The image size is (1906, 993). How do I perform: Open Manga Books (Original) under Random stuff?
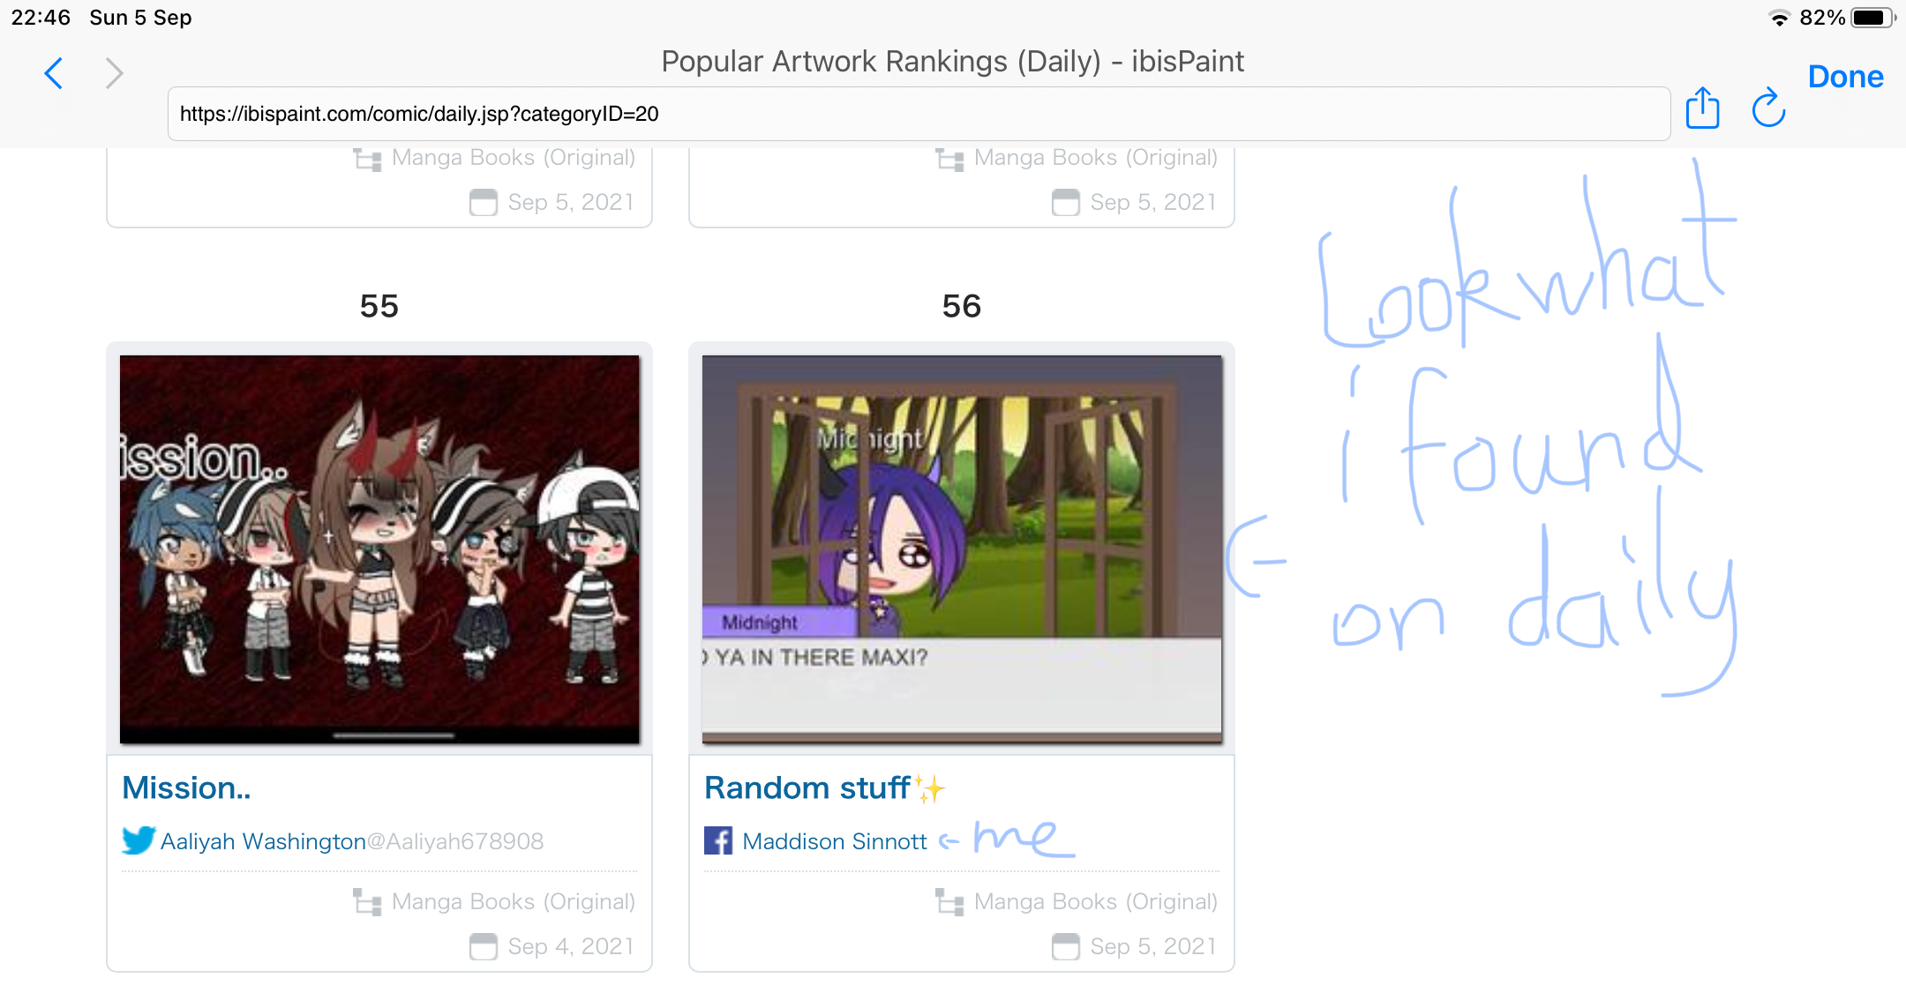pyautogui.click(x=1096, y=901)
